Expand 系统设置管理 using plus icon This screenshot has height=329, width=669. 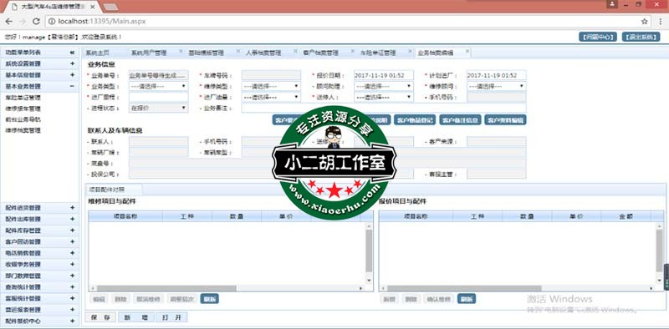point(72,64)
